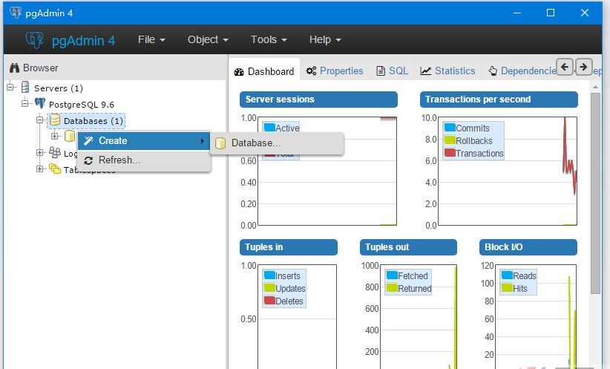Viewport: 610px width, 369px height.
Task: Click the Updates green legend swatch
Action: click(269, 287)
